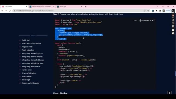Viewport: 176px width, 99px height.
Task: Go to Schema Validation section
Action: 29,73
